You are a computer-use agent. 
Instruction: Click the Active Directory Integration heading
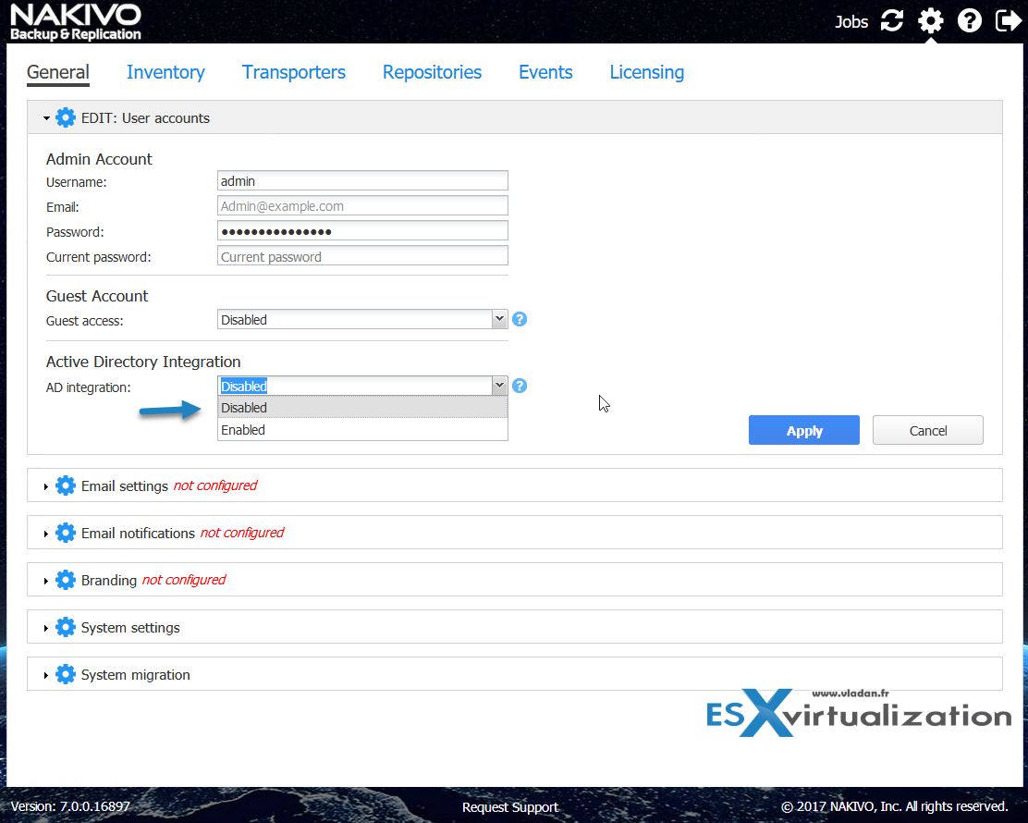(x=143, y=362)
